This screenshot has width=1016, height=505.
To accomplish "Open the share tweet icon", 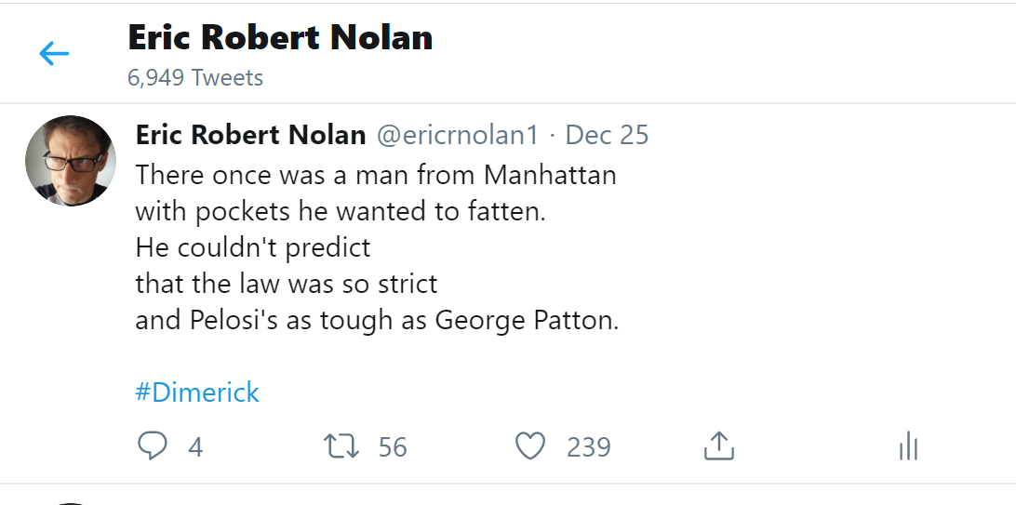I will pos(718,446).
